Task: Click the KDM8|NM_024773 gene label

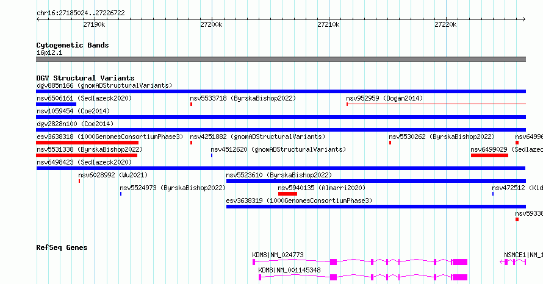Action: pyautogui.click(x=278, y=255)
